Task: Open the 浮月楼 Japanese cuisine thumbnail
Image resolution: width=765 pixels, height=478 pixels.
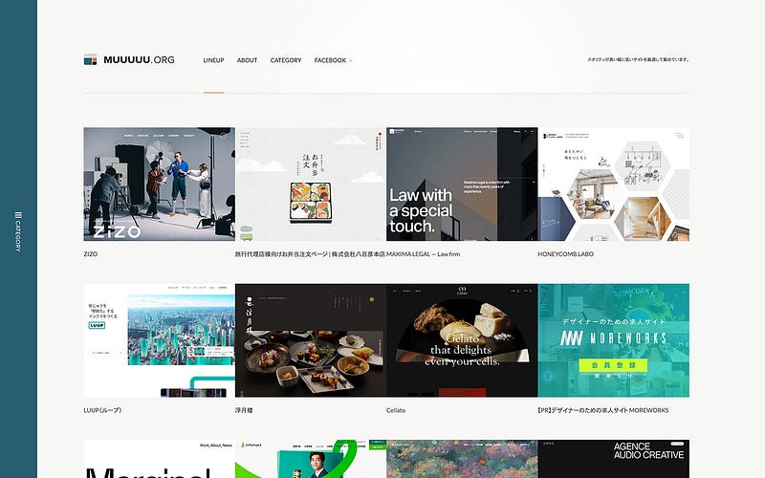Action: tap(311, 340)
